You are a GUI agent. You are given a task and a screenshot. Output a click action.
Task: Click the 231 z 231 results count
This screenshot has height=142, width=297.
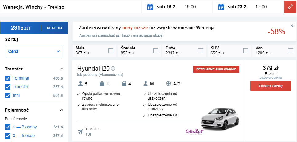[x=21, y=28]
